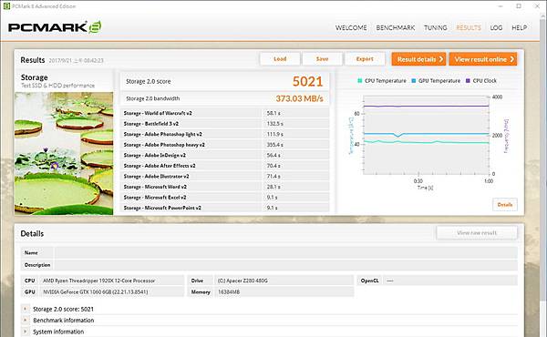Go to the Log tab
The image size is (547, 337).
coord(496,27)
